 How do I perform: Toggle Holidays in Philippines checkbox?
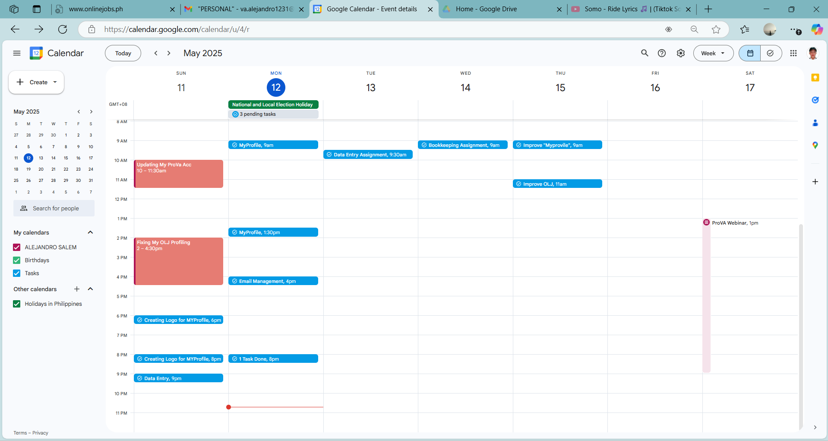[17, 304]
